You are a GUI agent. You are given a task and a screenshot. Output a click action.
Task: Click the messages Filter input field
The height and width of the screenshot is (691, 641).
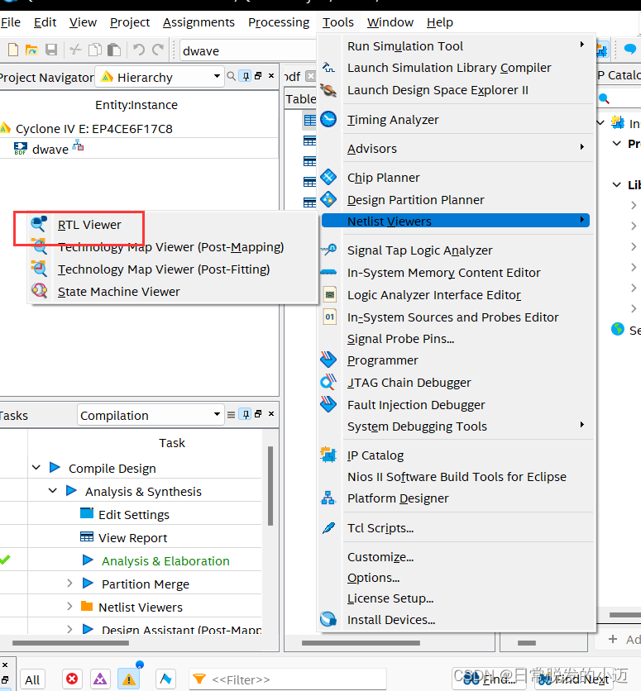288,679
